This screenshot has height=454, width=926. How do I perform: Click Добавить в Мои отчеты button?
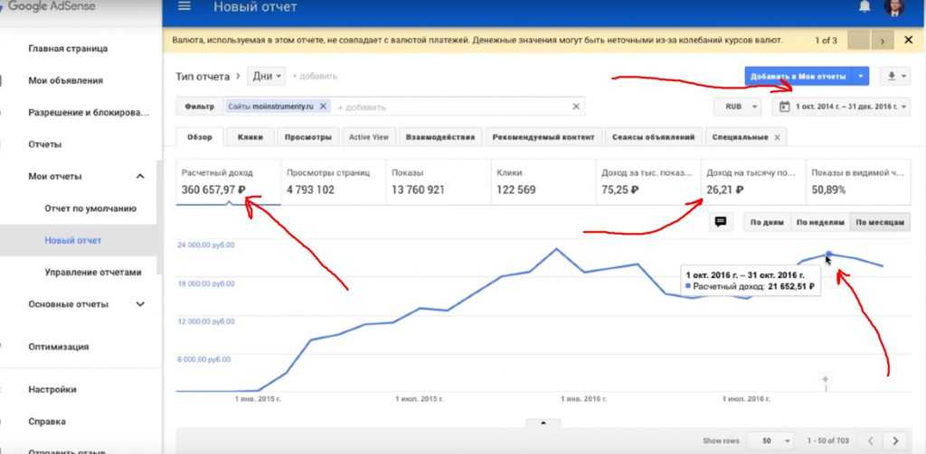[798, 77]
